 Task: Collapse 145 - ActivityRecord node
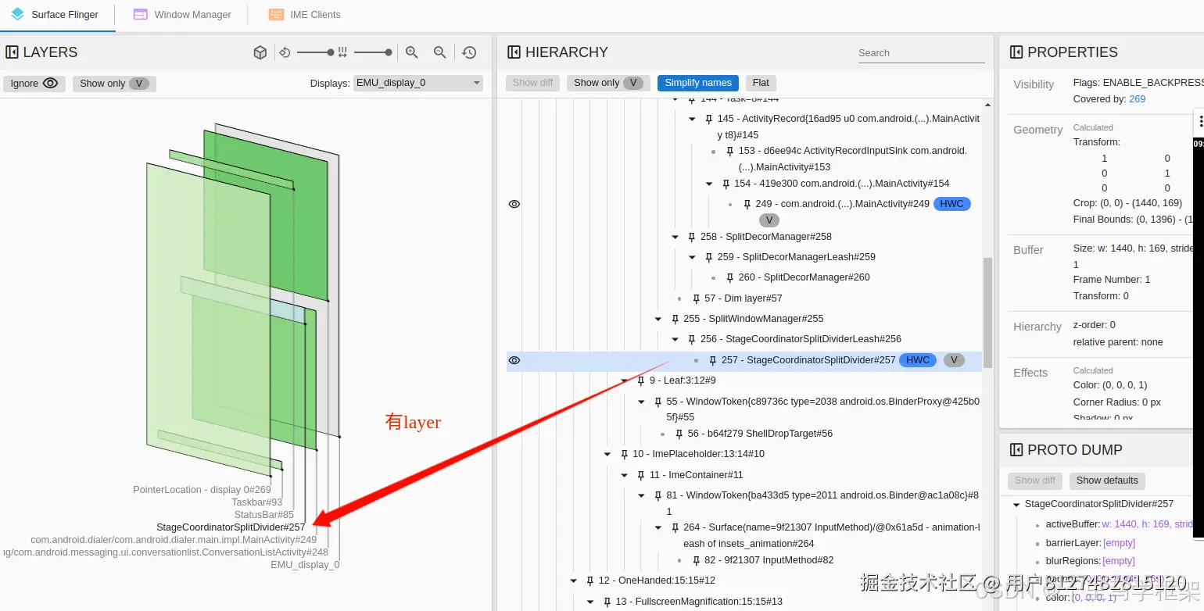point(692,119)
